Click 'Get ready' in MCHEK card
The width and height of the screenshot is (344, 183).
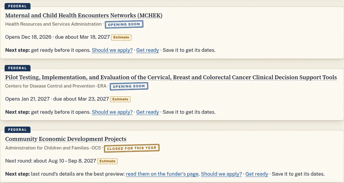148,50
